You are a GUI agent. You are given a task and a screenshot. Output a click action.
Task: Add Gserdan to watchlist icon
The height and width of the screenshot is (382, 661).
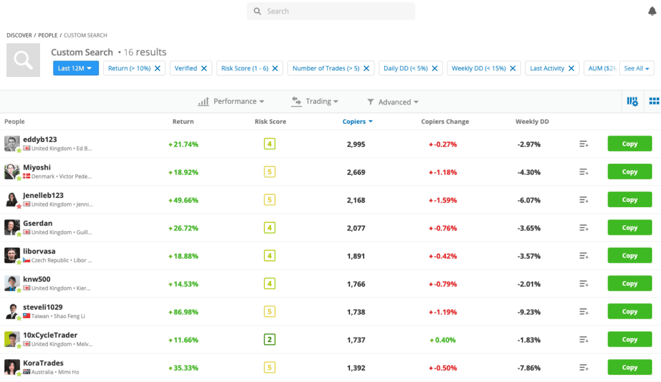point(584,228)
